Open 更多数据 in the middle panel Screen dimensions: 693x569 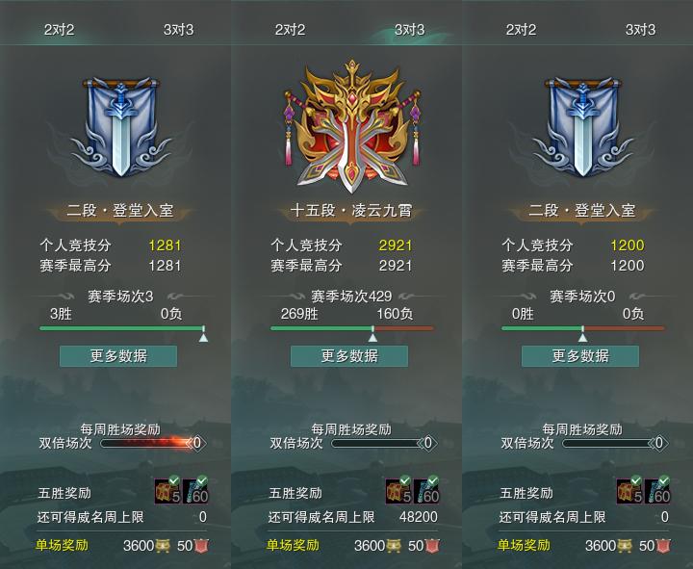349,356
